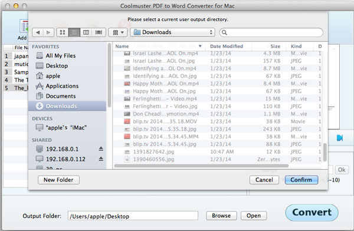Select All My Files in the sidebar
Screen dimensions: 354x231
[x=67, y=55]
